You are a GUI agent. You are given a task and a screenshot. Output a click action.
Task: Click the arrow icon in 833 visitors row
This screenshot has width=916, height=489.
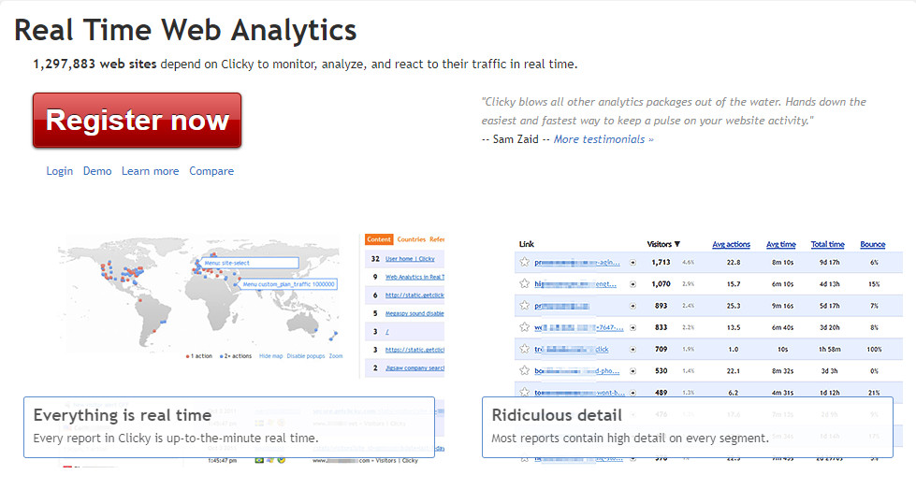[632, 327]
